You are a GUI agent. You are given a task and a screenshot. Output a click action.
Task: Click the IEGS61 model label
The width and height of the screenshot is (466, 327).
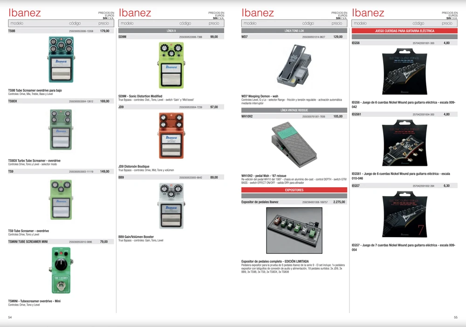[x=356, y=114]
